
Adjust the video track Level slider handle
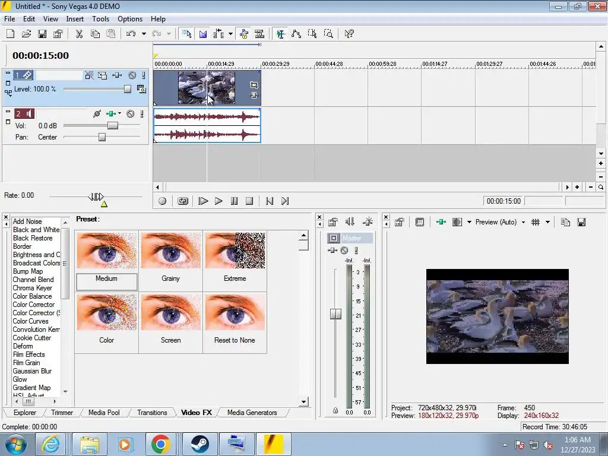click(128, 89)
